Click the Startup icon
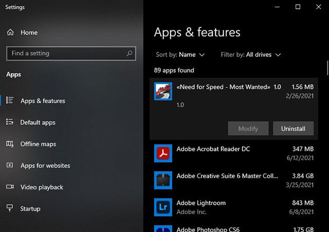 (x=10, y=208)
